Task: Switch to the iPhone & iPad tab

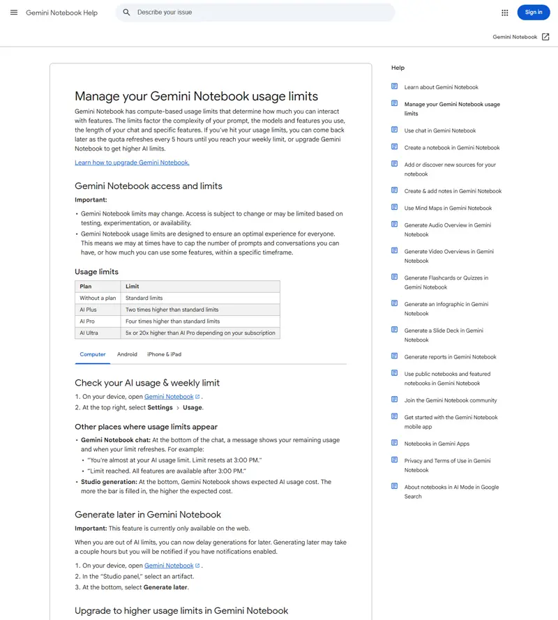Action: point(164,354)
